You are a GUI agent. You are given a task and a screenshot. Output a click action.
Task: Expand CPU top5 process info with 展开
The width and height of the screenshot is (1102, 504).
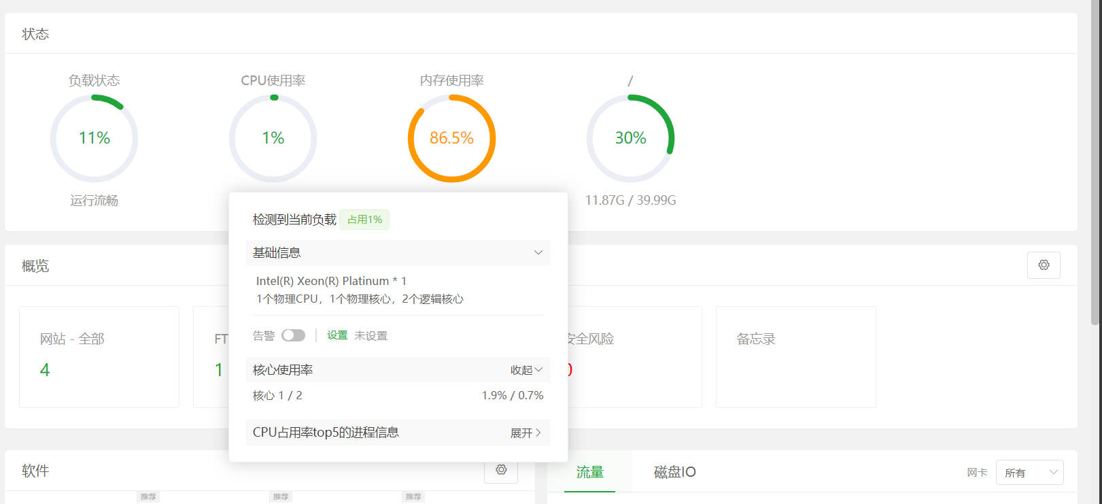526,433
